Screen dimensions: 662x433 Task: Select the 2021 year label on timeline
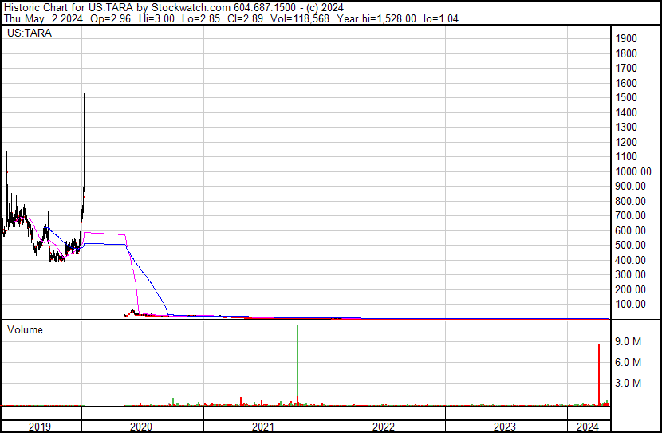[263, 427]
